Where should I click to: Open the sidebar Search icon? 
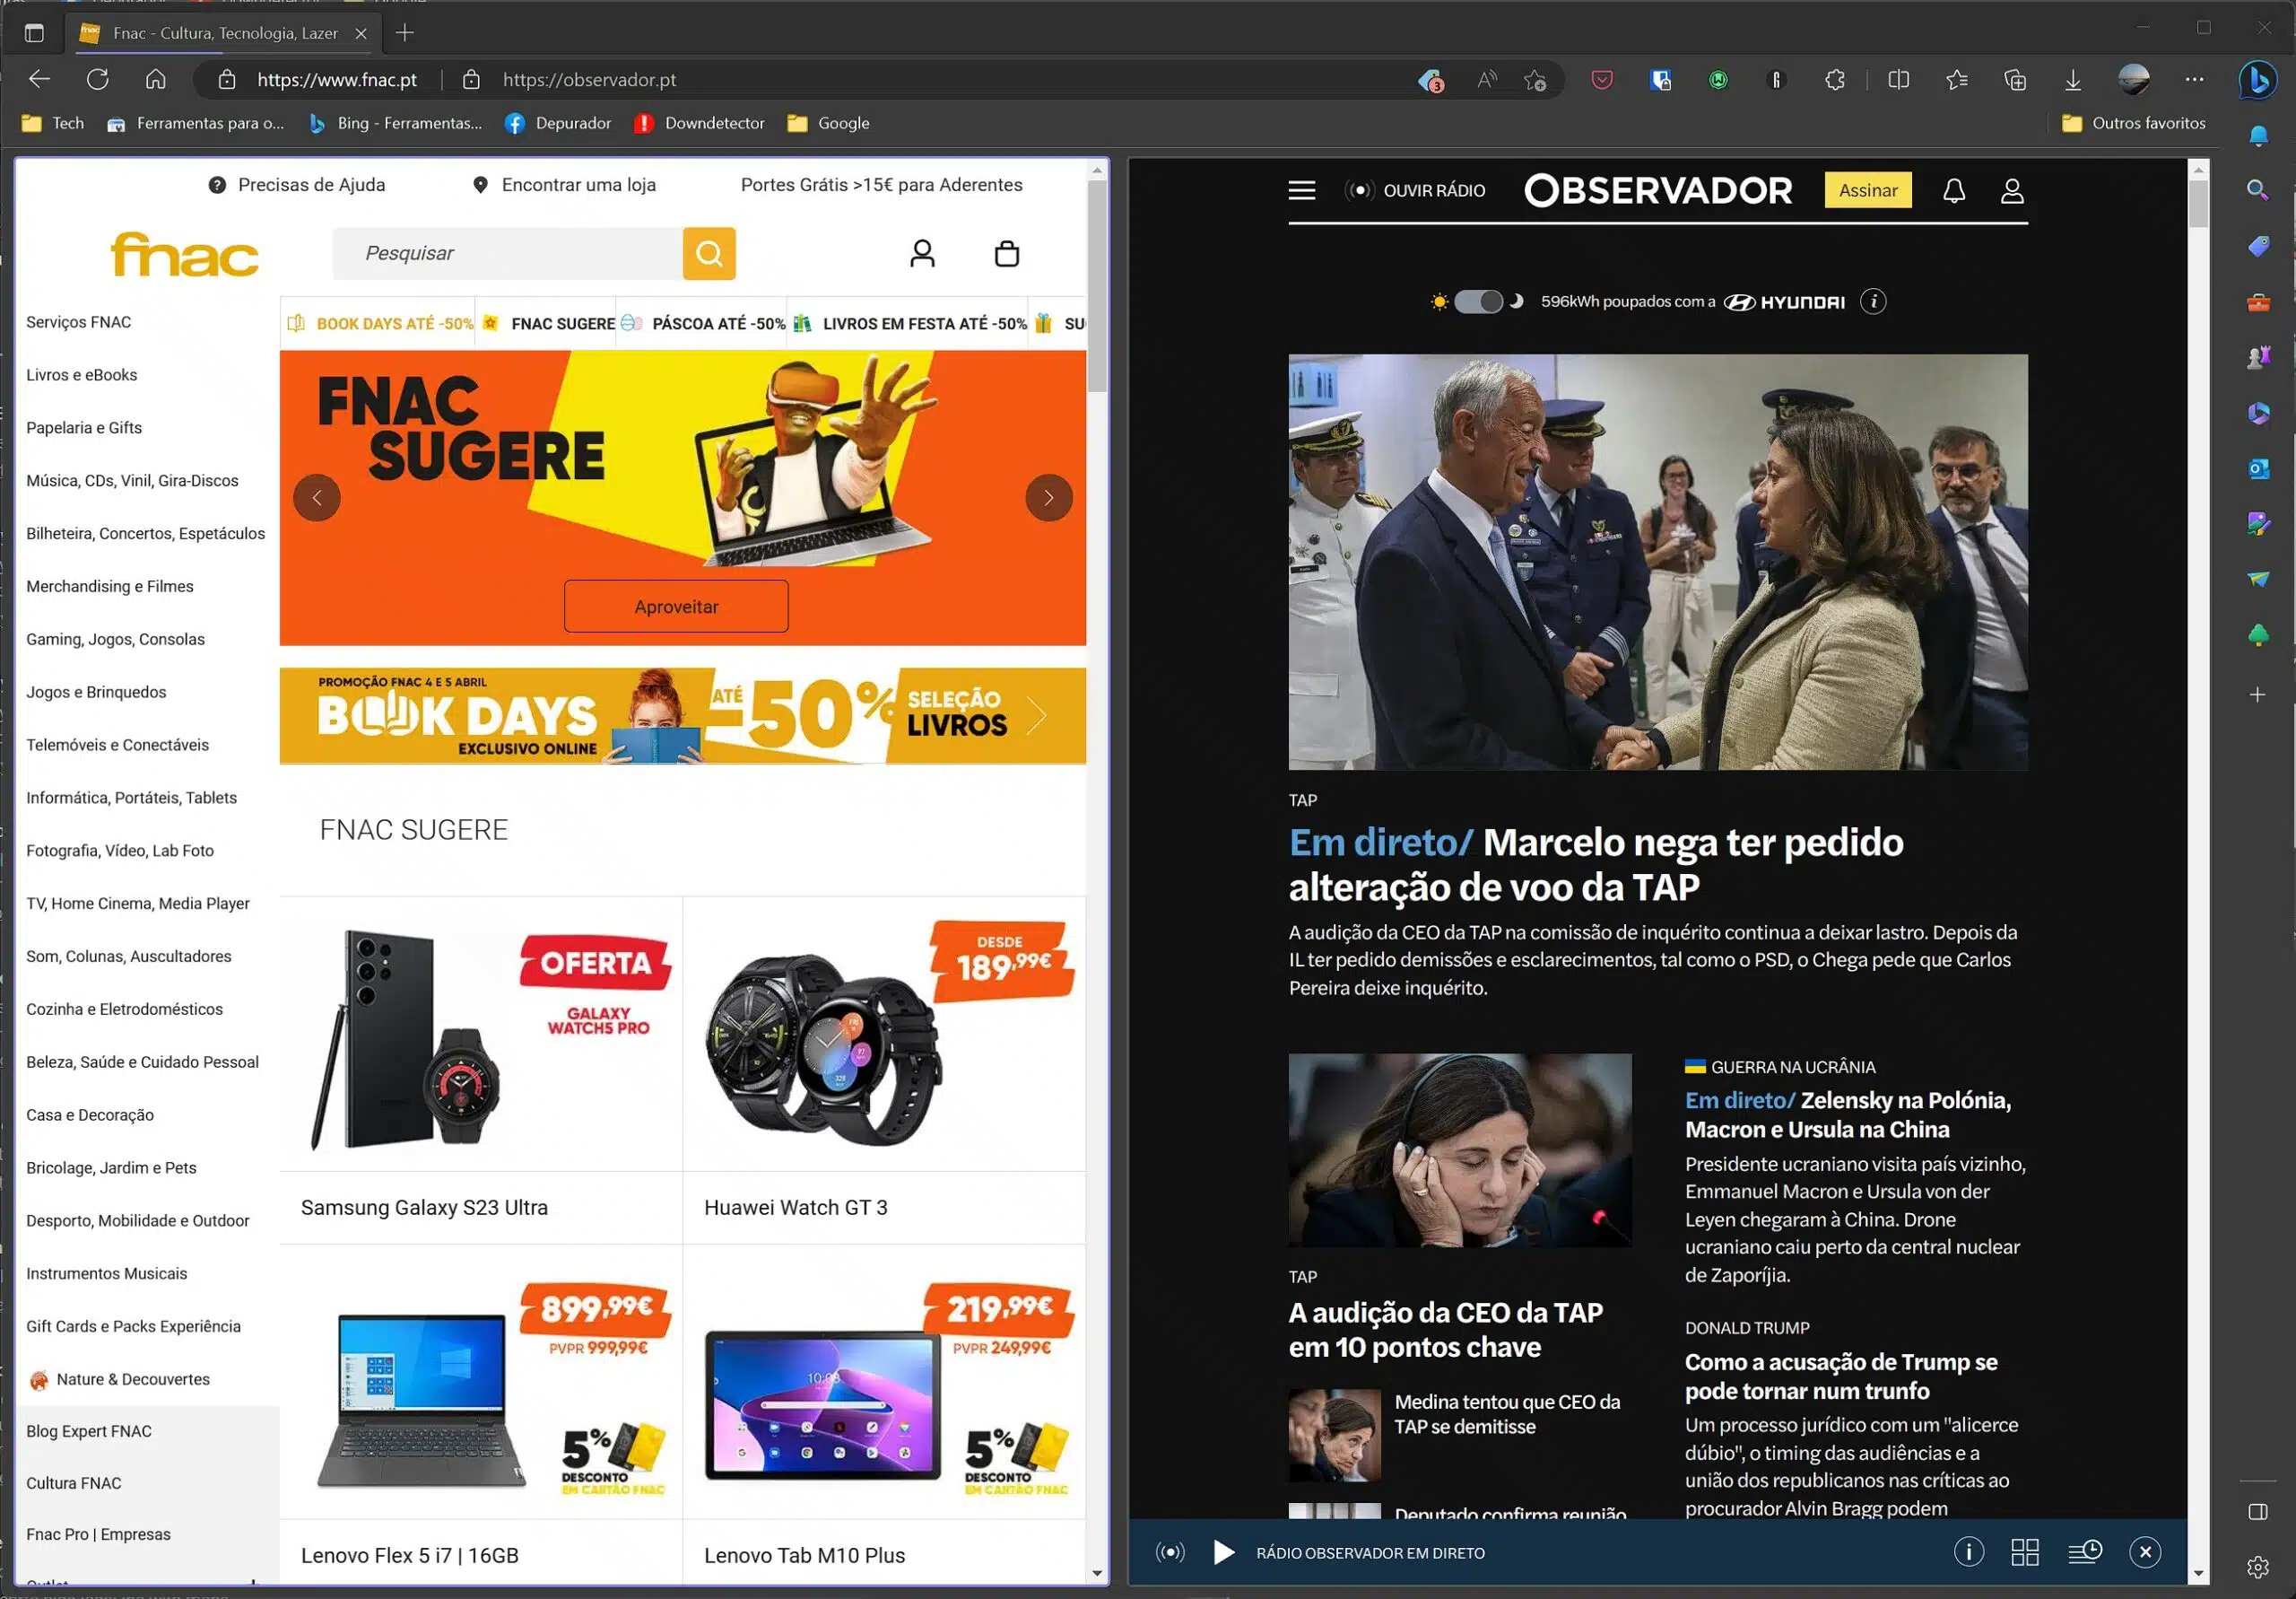point(2258,190)
